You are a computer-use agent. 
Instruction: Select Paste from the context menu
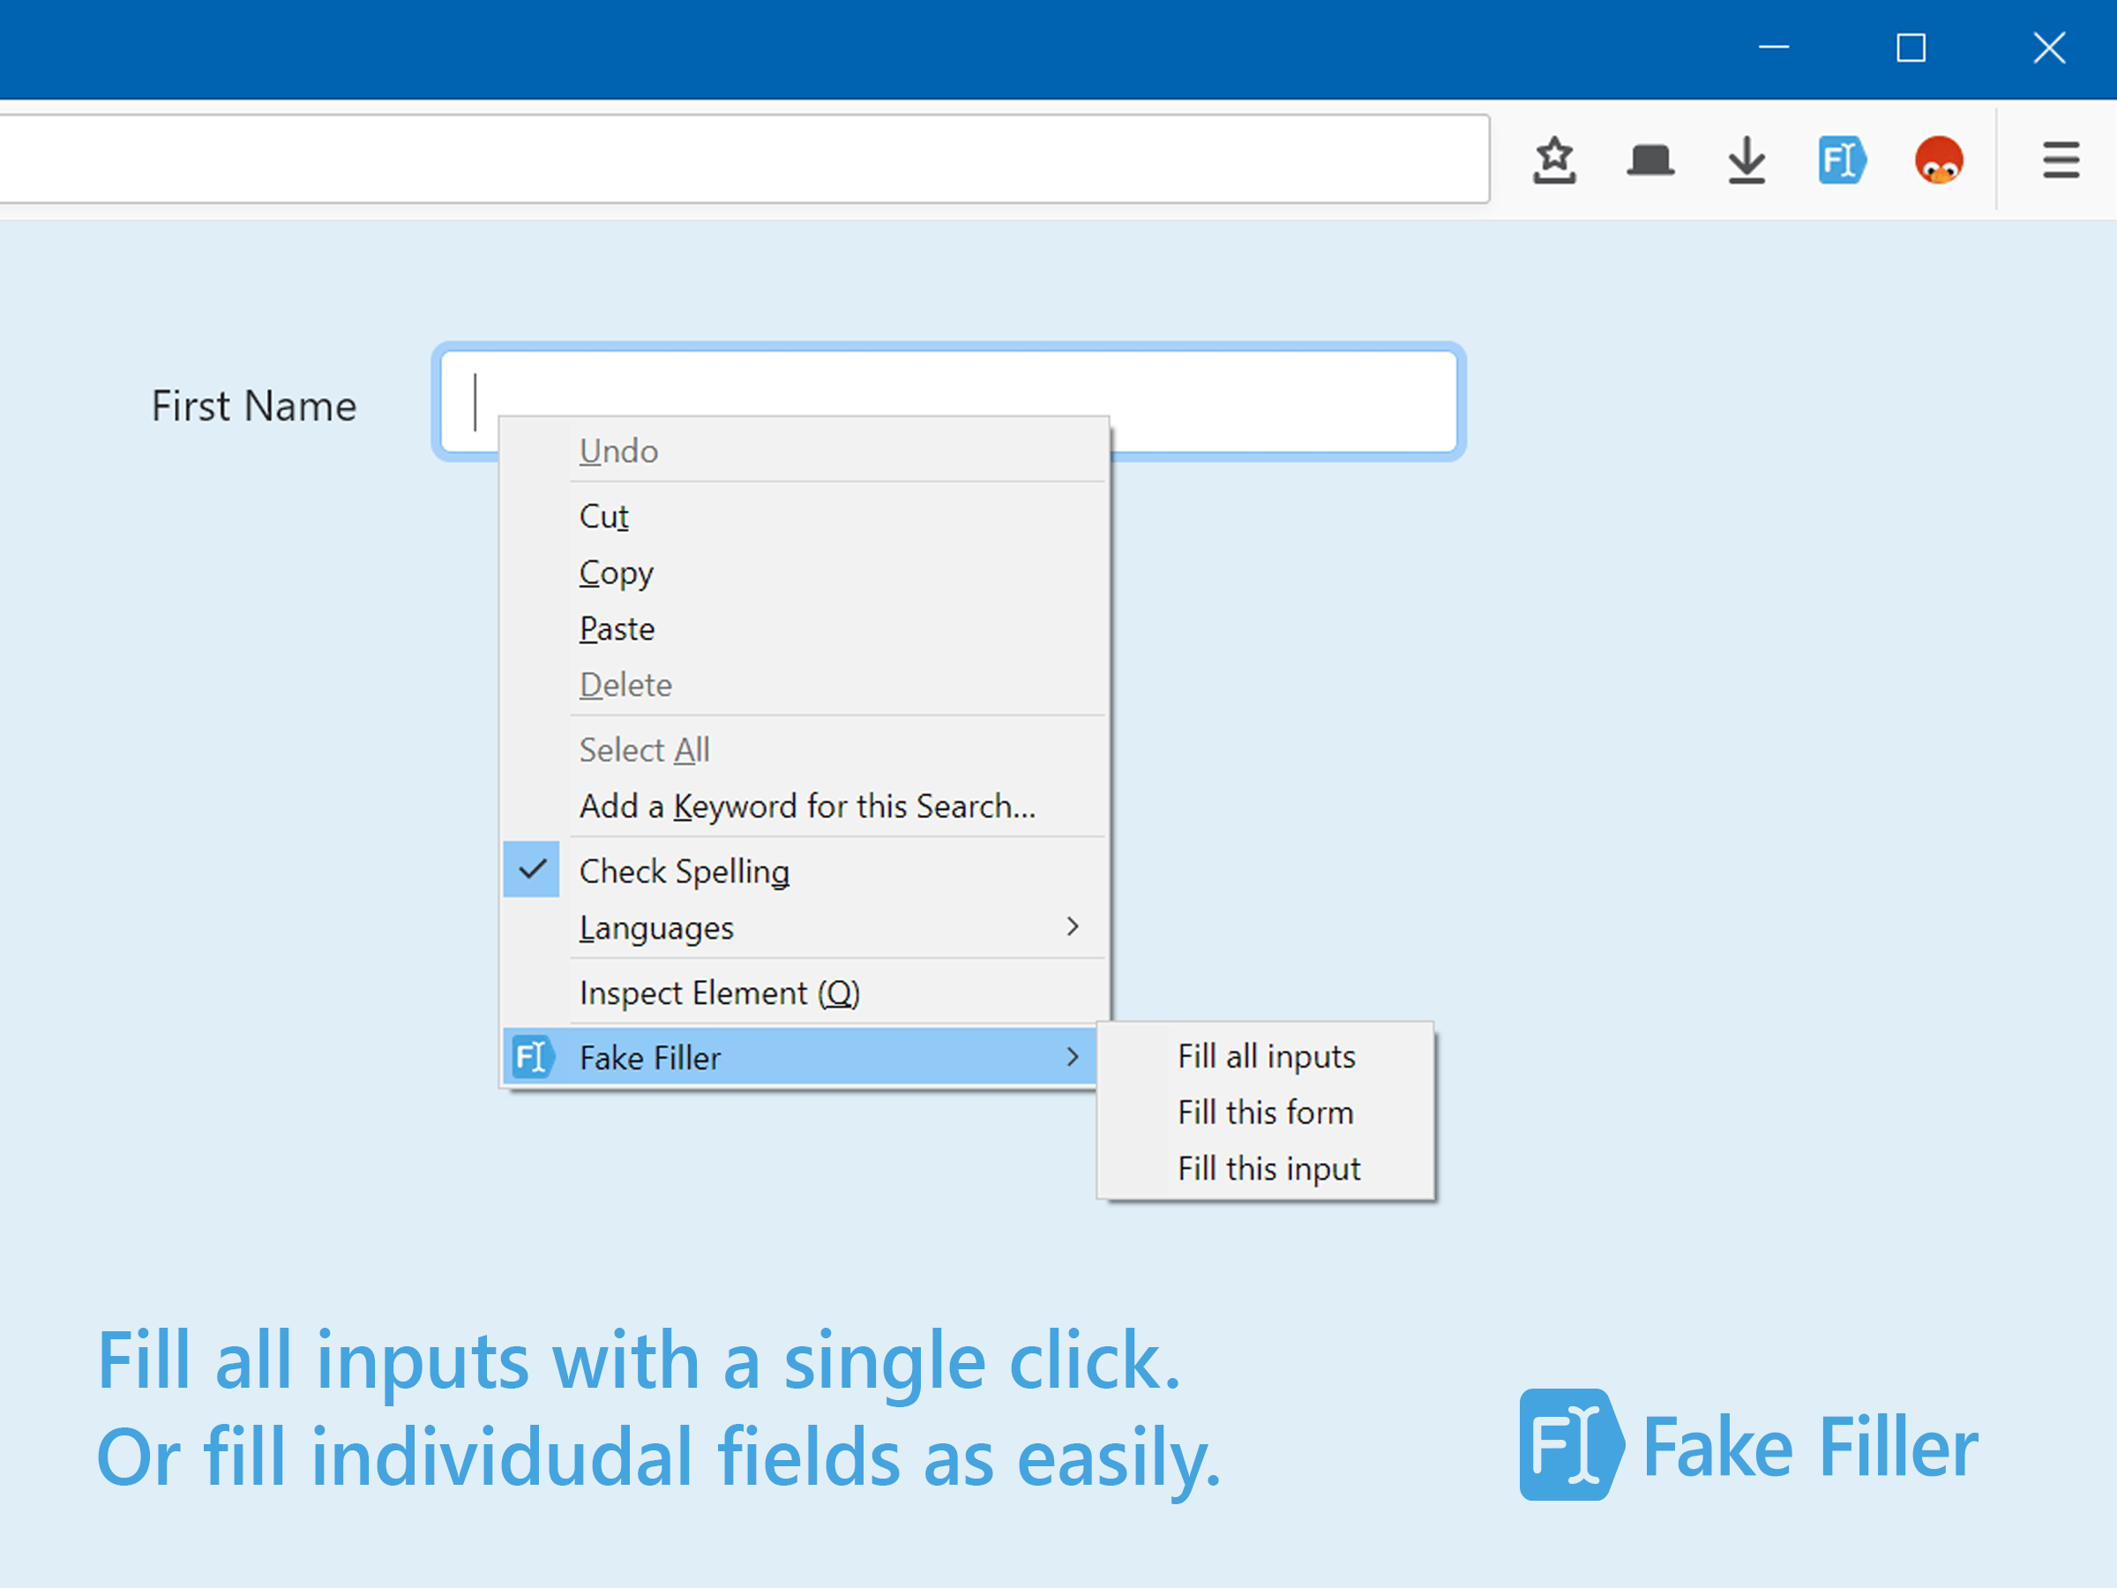coord(617,629)
